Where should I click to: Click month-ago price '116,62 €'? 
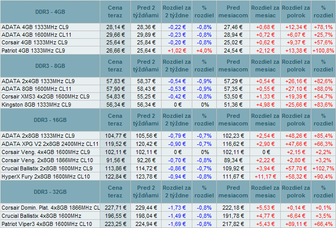click(233, 144)
